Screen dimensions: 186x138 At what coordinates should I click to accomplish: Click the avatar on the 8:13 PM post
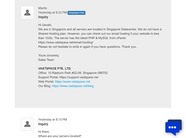[x=27, y=124]
